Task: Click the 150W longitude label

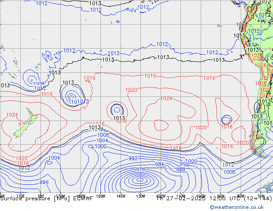Action: [x=101, y=196]
